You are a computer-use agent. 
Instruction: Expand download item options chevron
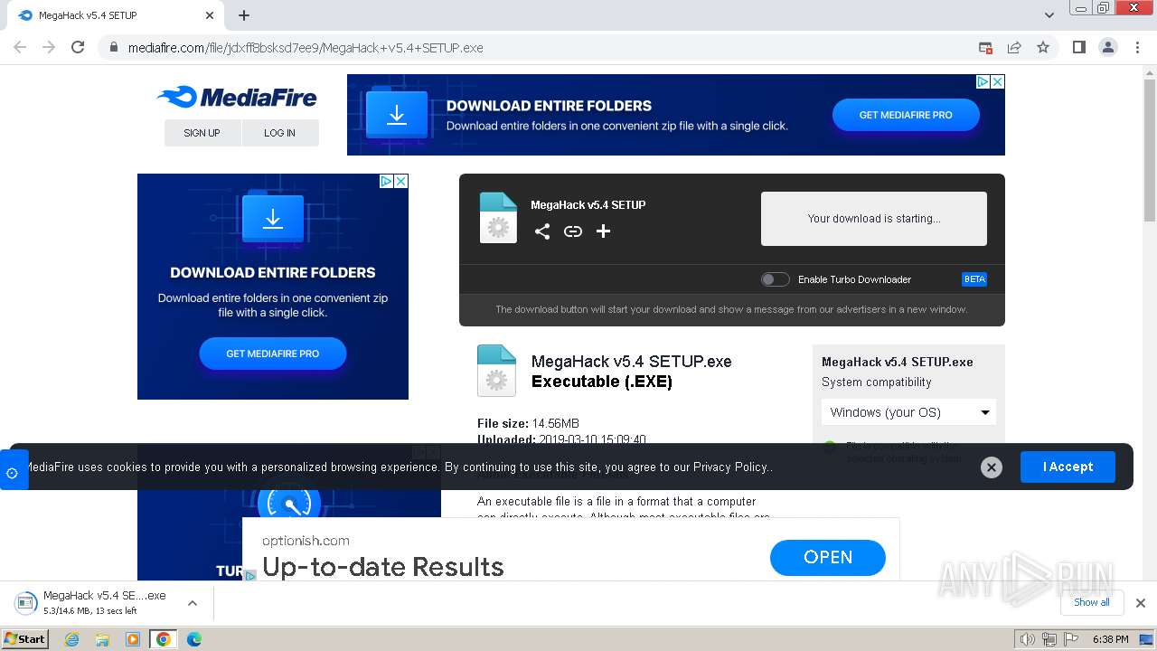click(x=193, y=603)
